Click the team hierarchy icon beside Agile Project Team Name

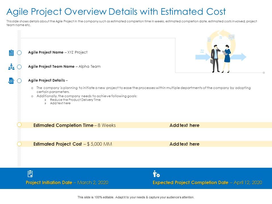[x=11, y=66]
